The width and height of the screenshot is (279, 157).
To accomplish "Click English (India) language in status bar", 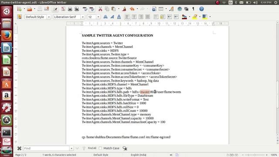I will pyautogui.click(x=139, y=155).
